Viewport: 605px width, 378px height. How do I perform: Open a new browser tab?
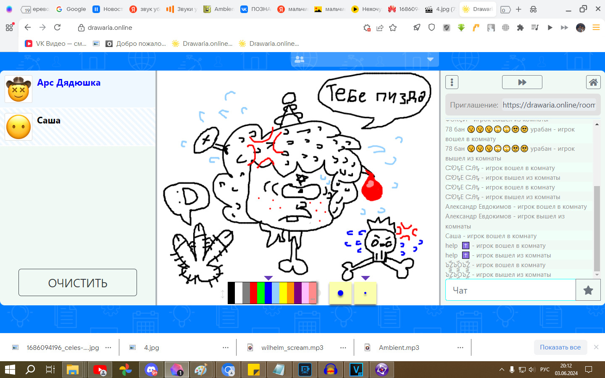click(518, 9)
